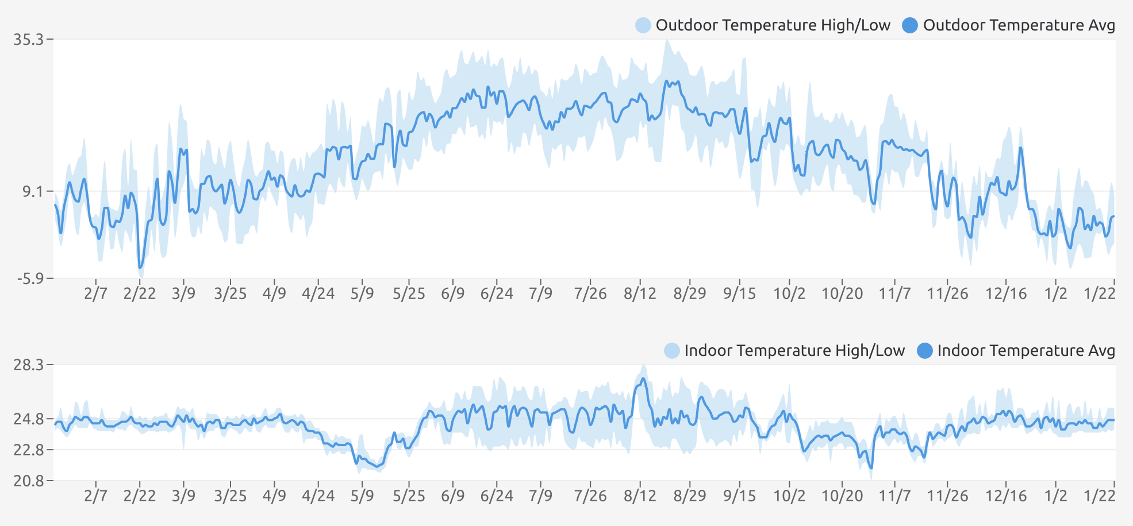Viewport: 1133px width, 526px height.
Task: Select 2/22 date on outdoor chart axis
Action: point(140,294)
